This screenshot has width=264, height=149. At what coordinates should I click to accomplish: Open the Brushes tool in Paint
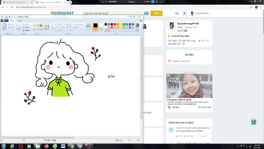[x=47, y=27]
